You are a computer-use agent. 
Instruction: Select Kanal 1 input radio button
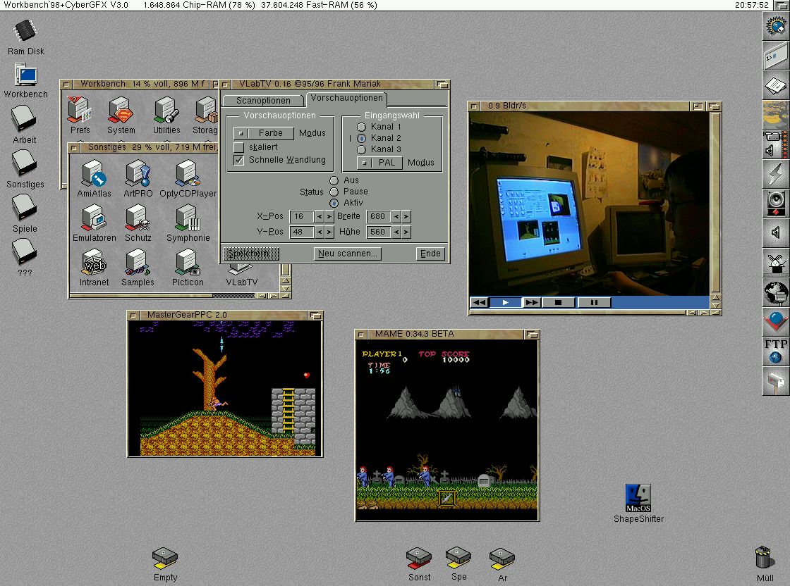[x=361, y=127]
